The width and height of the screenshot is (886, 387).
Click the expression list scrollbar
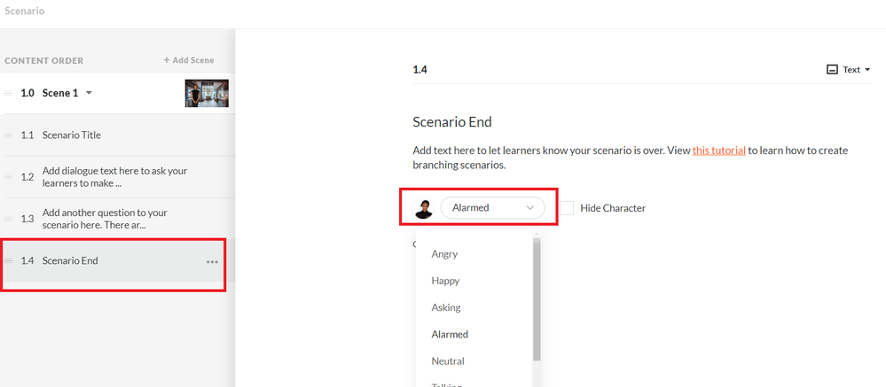pos(537,301)
